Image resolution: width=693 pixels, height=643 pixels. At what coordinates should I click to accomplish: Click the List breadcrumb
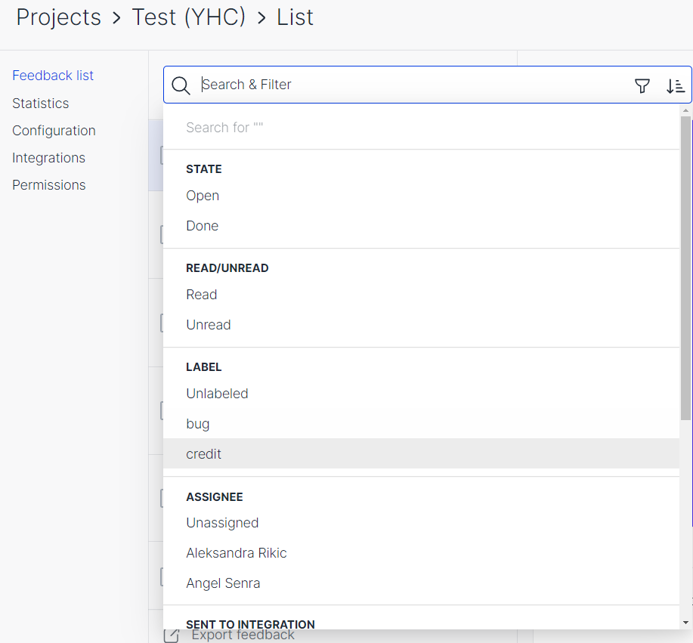click(295, 17)
